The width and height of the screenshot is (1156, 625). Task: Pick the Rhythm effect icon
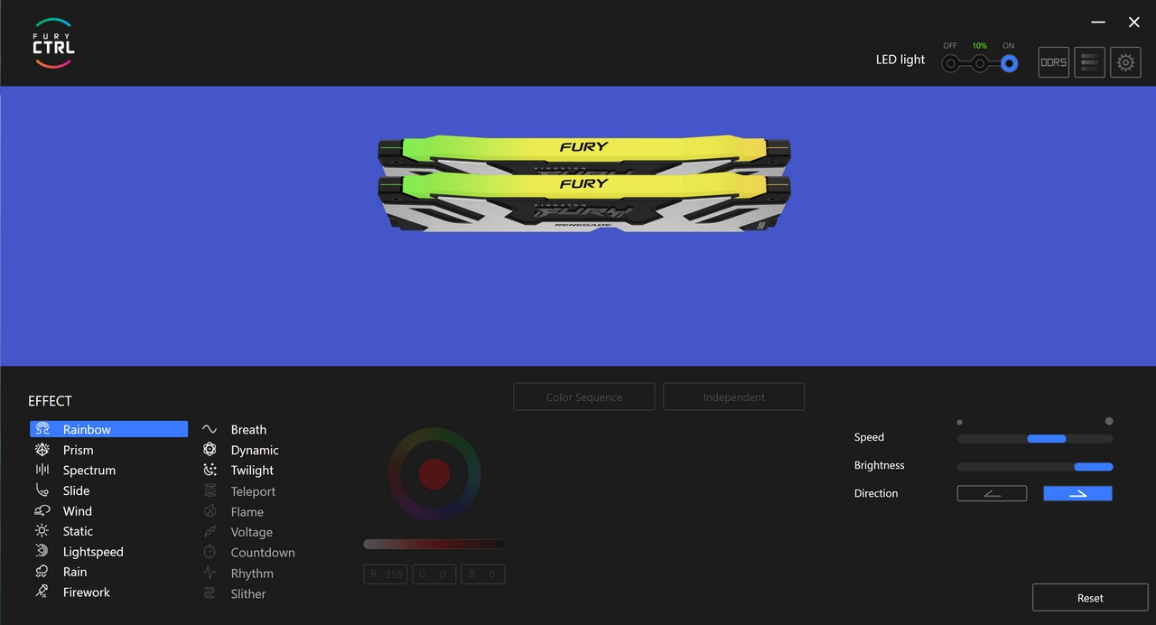tap(210, 574)
